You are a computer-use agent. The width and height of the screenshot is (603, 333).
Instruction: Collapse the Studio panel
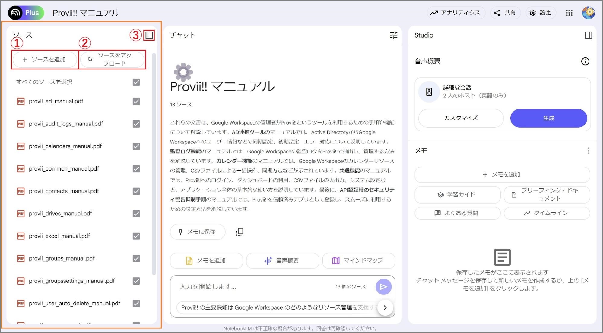pos(588,35)
